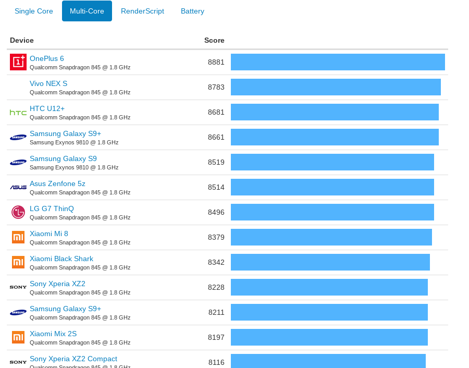469x368 pixels.
Task: Click the 8228 score value
Action: [216, 288]
